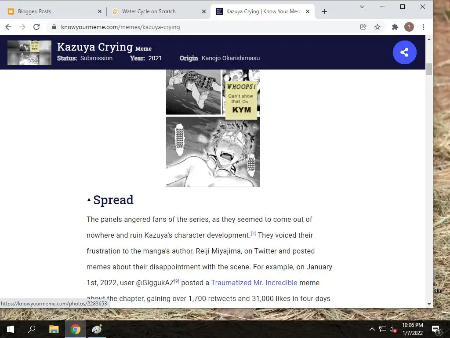Open tab search dropdown arrow

pyautogui.click(x=362, y=7)
